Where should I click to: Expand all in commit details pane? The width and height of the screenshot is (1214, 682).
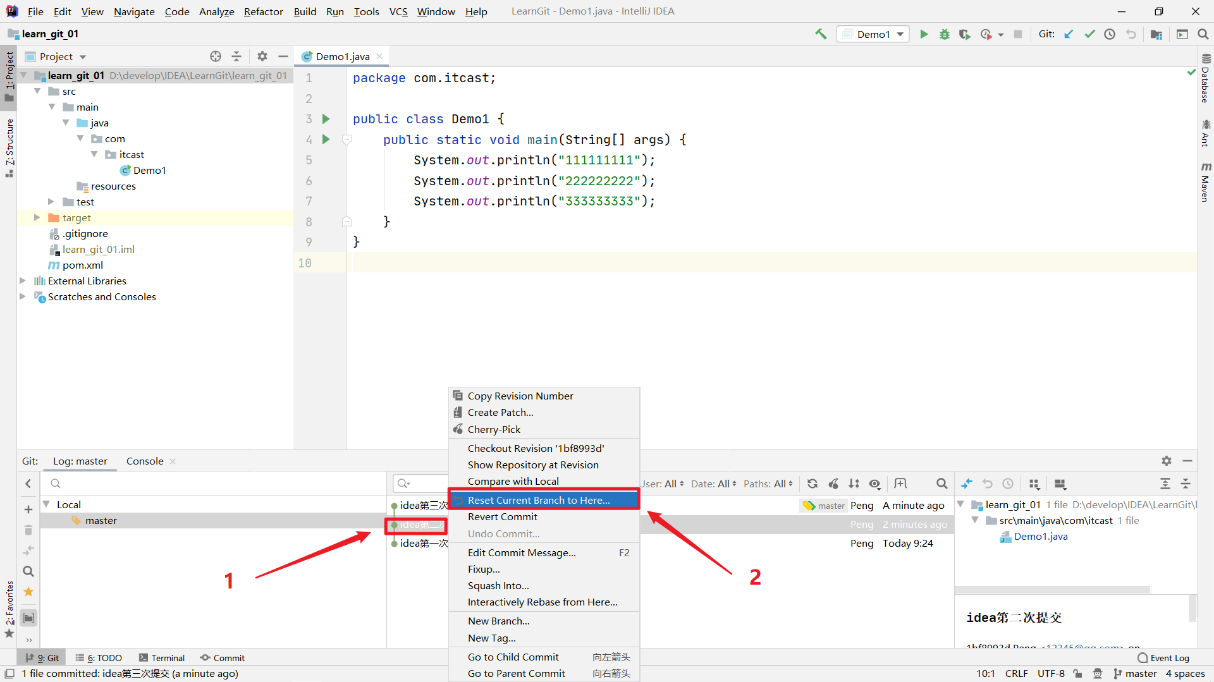pyautogui.click(x=1165, y=484)
